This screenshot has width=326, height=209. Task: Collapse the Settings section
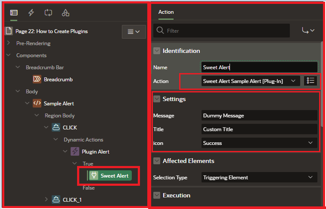(157, 99)
